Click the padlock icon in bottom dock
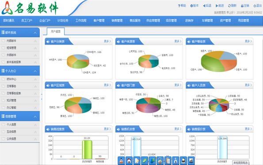Image resolution: width=263 pixels, height=165 pixels. click(160, 161)
